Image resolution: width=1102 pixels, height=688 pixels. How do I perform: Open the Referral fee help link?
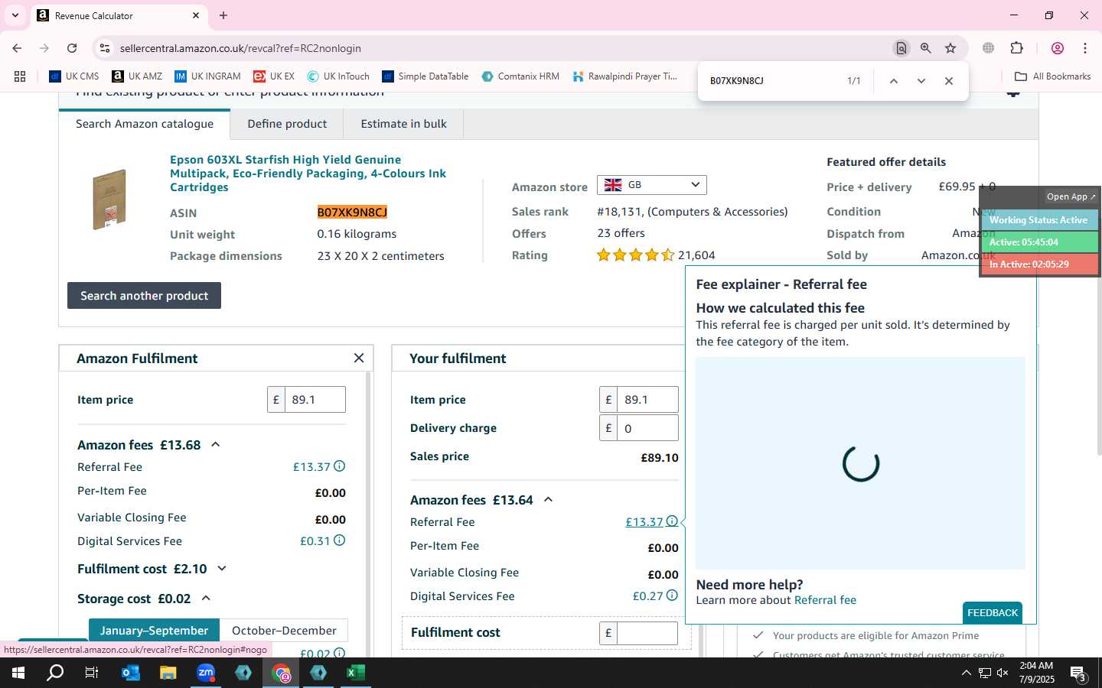[825, 600]
